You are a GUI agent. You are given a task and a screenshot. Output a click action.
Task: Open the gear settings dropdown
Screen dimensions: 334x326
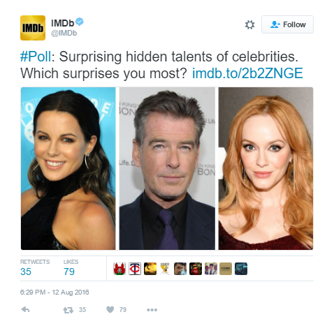point(249,24)
